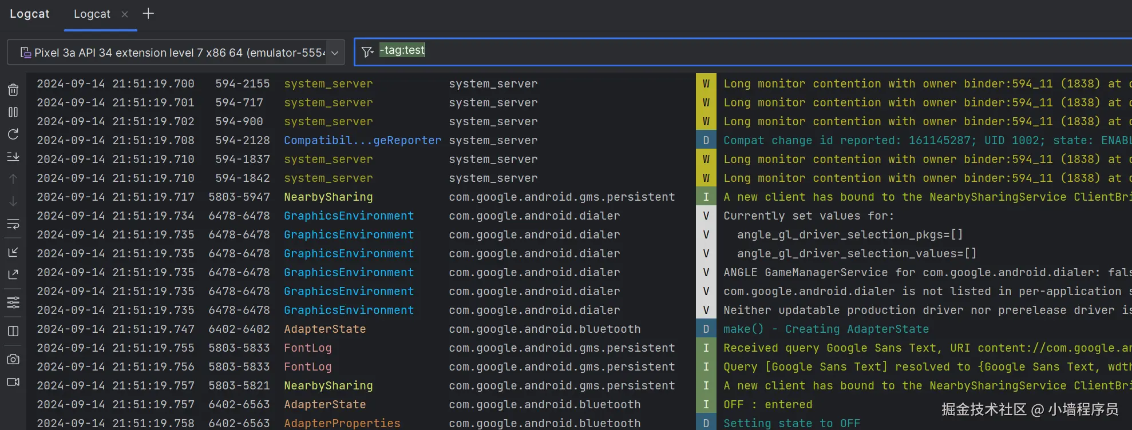Screen dimensions: 1132x430
Task: Select 'make() - Creating AdapterState' message
Action: coord(826,329)
